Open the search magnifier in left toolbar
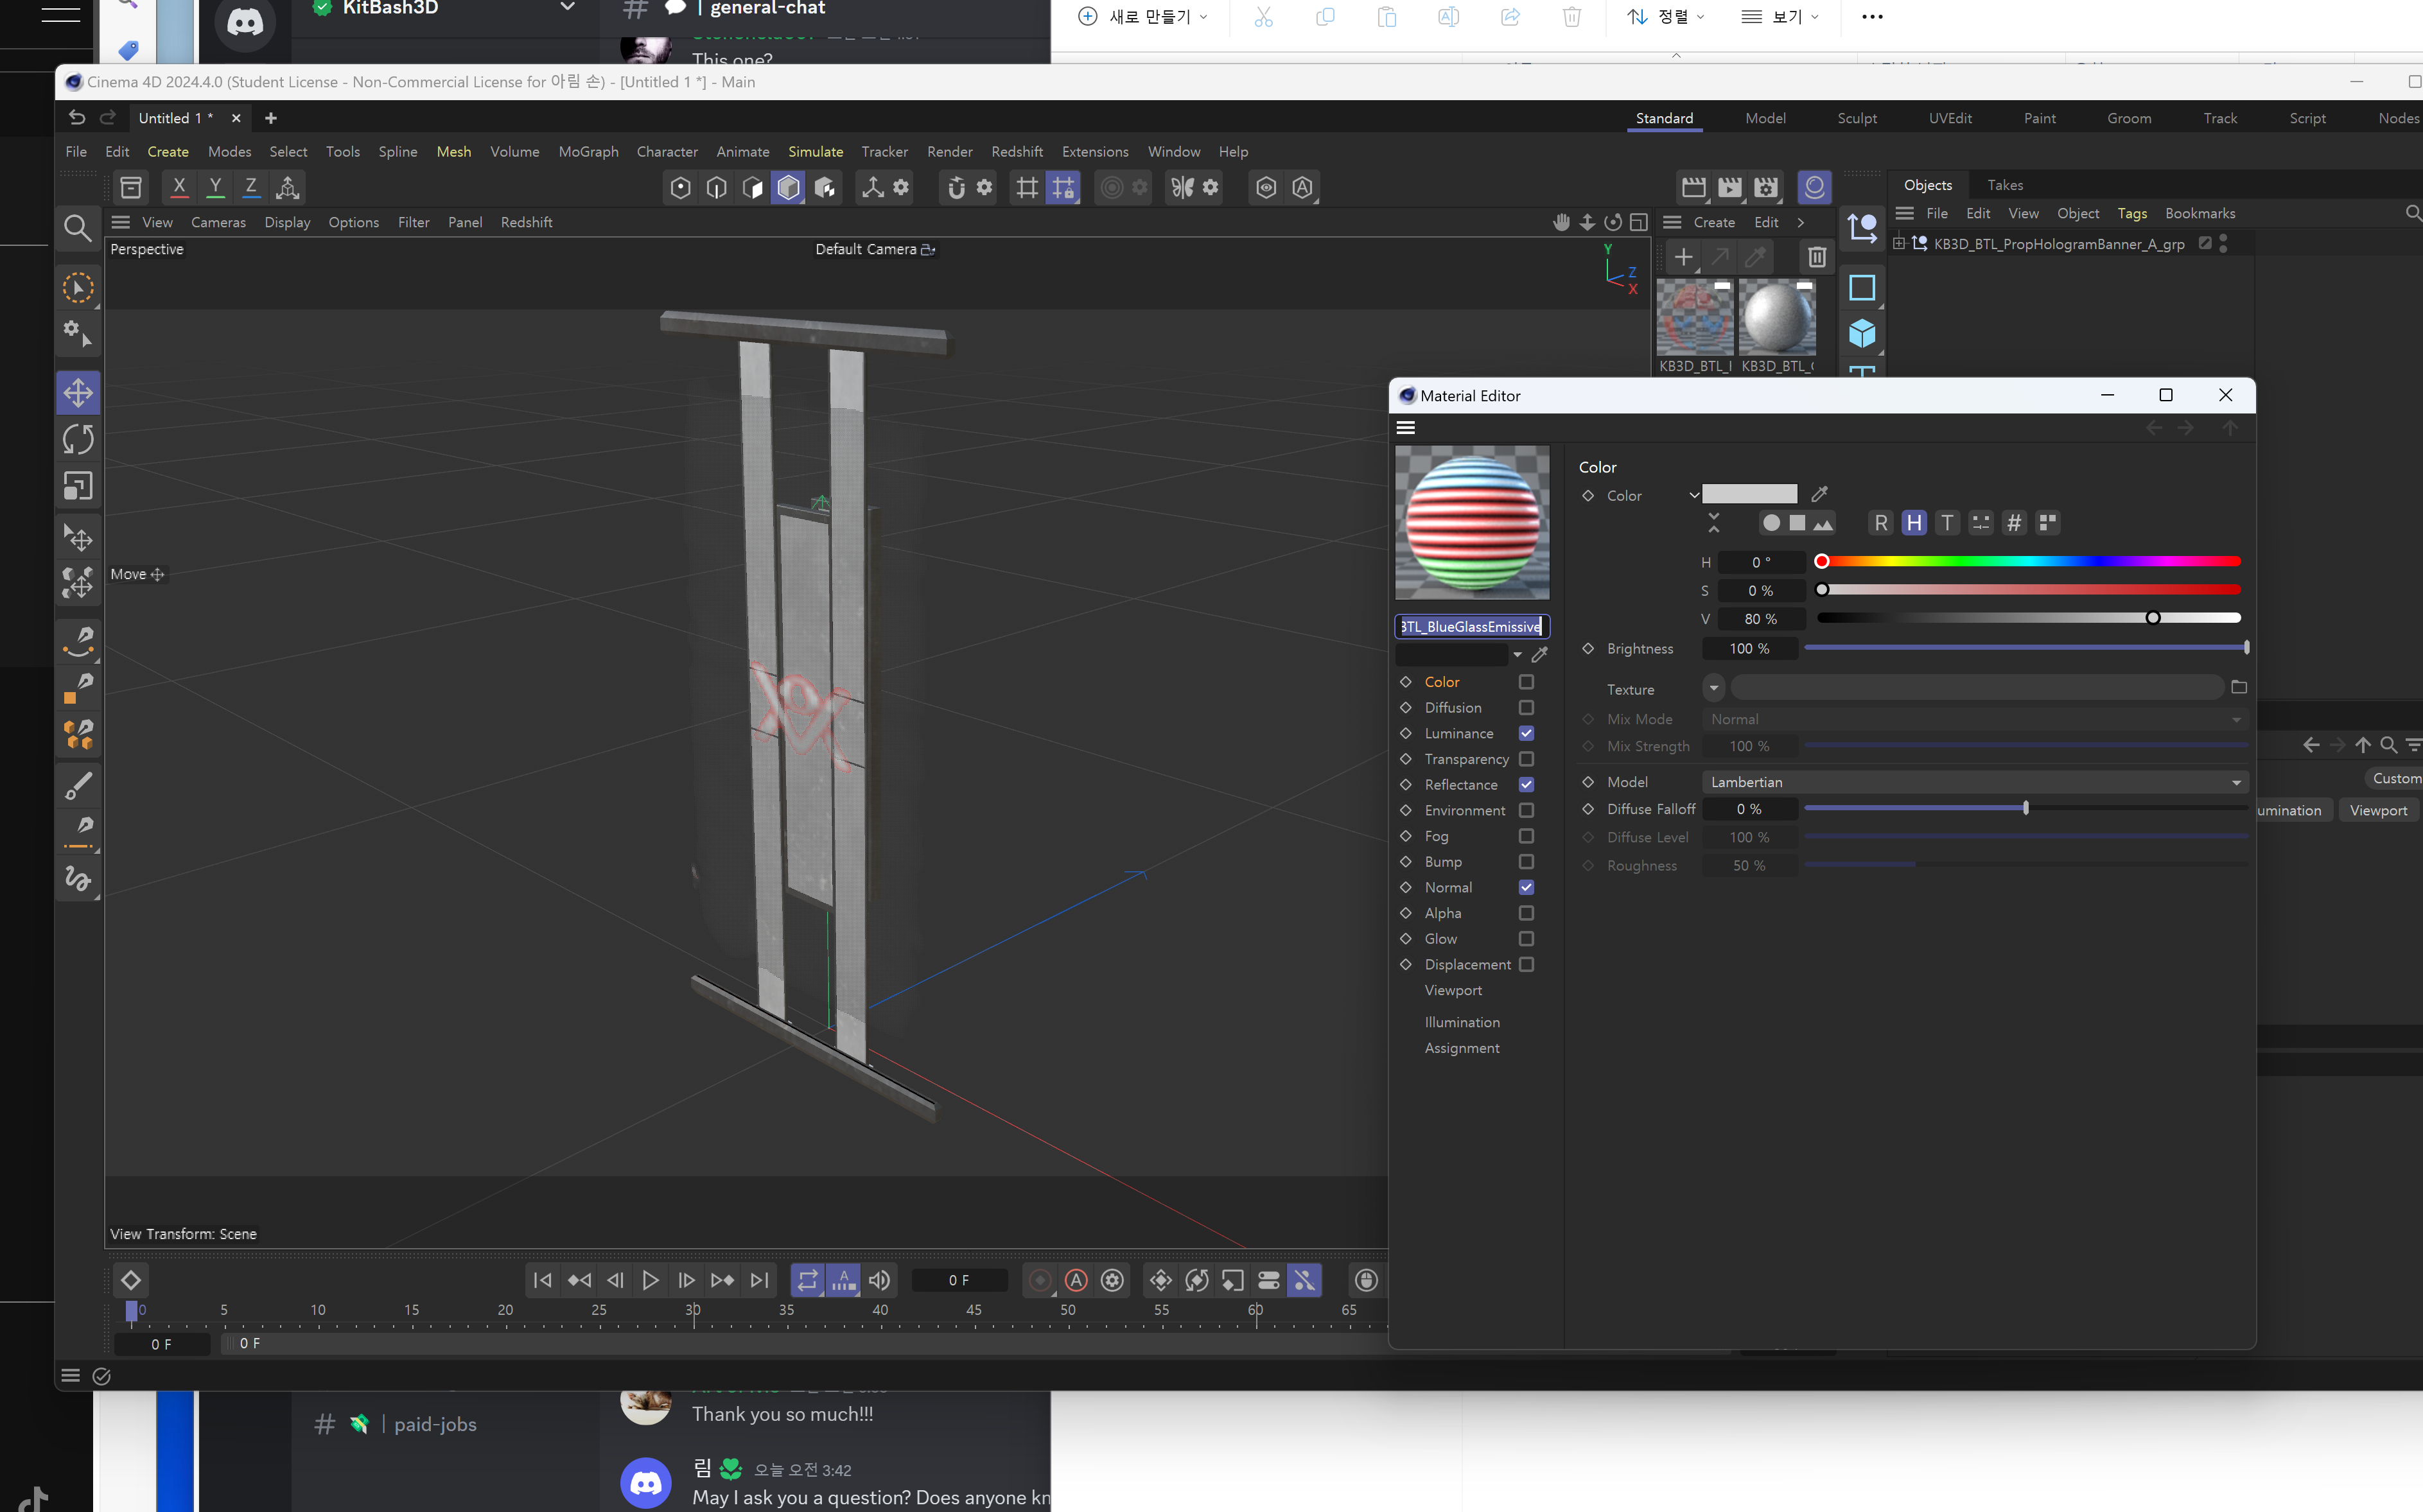The image size is (2423, 1512). [x=77, y=228]
